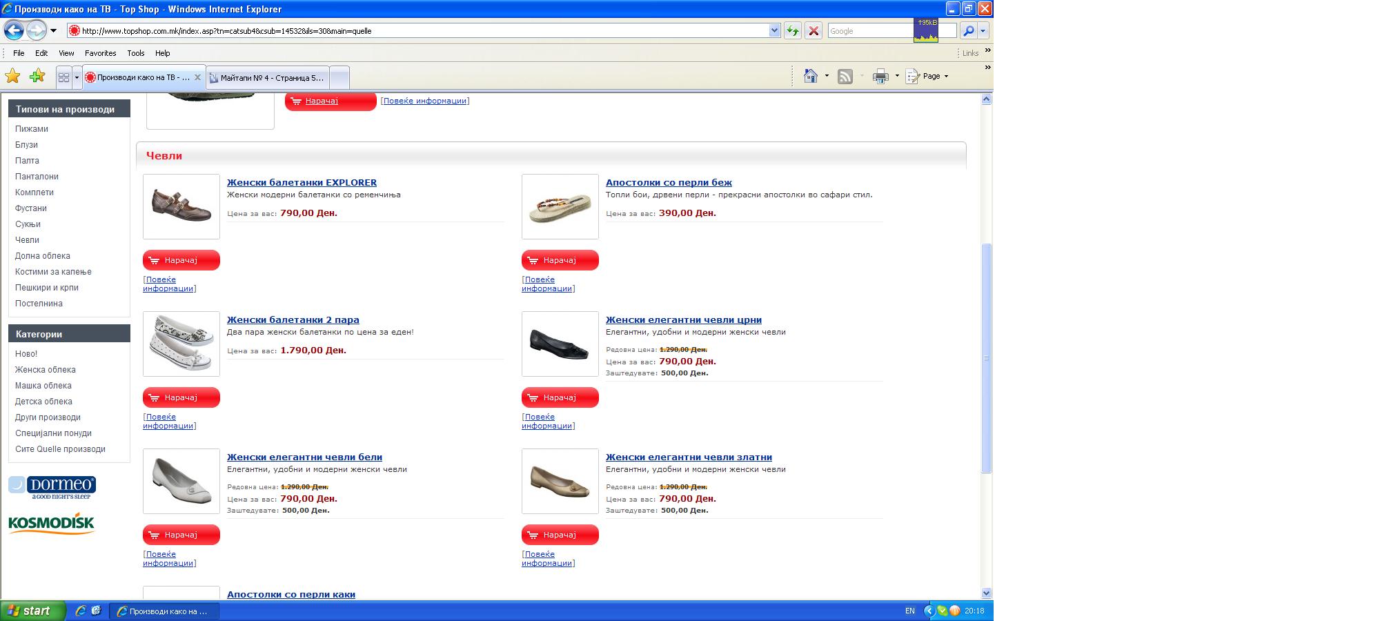Click the browser Back arrow button

[14, 30]
